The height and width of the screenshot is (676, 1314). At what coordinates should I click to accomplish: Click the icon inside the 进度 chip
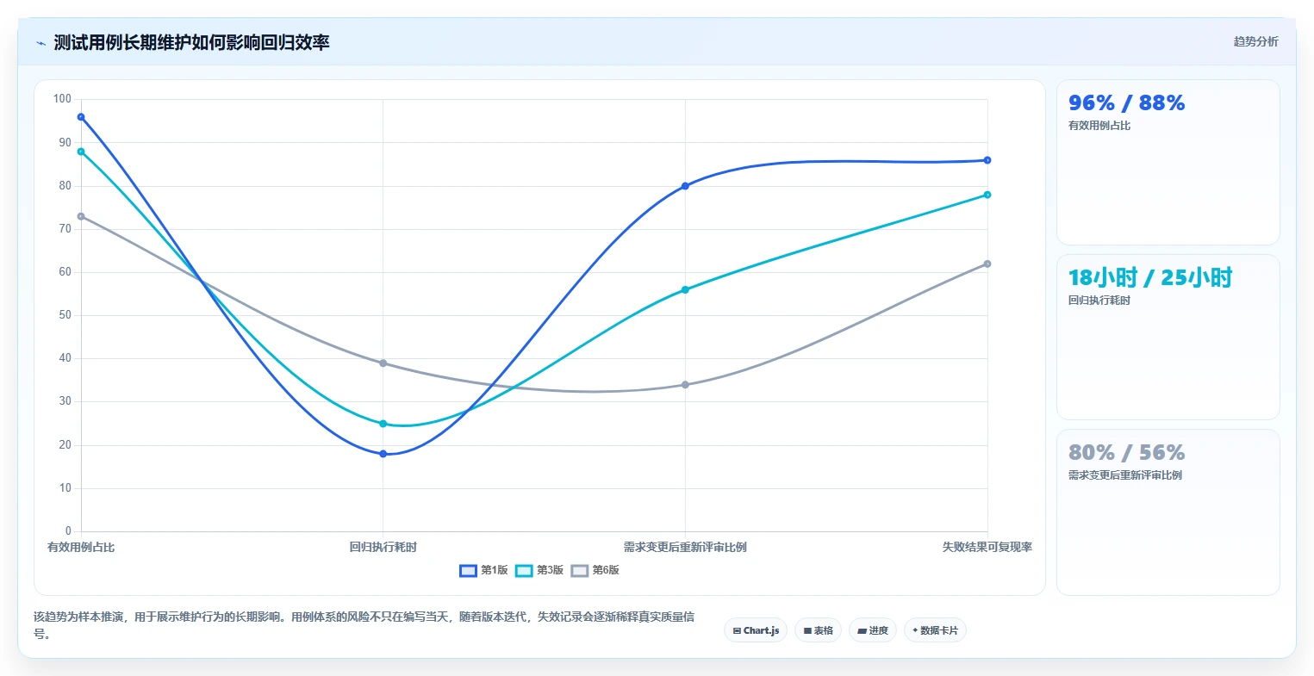pos(863,631)
